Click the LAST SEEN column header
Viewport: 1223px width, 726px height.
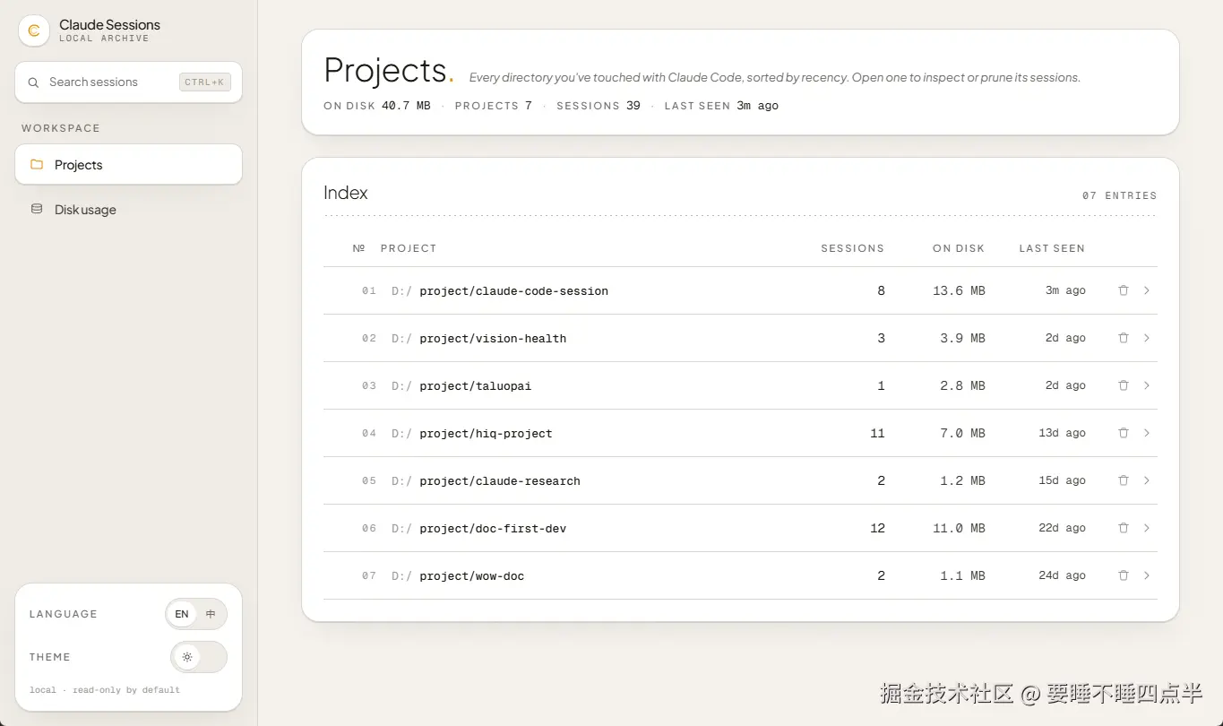(1052, 248)
